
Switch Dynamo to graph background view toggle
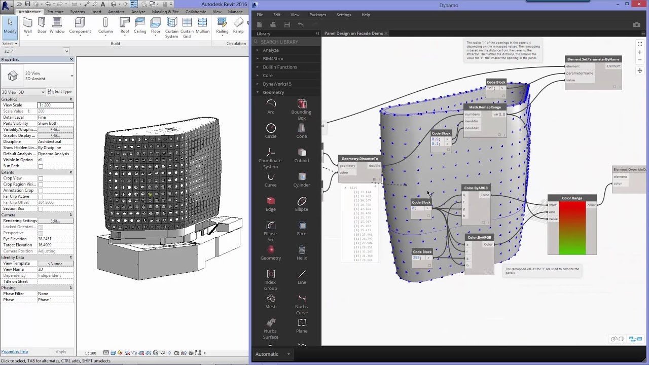[635, 339]
